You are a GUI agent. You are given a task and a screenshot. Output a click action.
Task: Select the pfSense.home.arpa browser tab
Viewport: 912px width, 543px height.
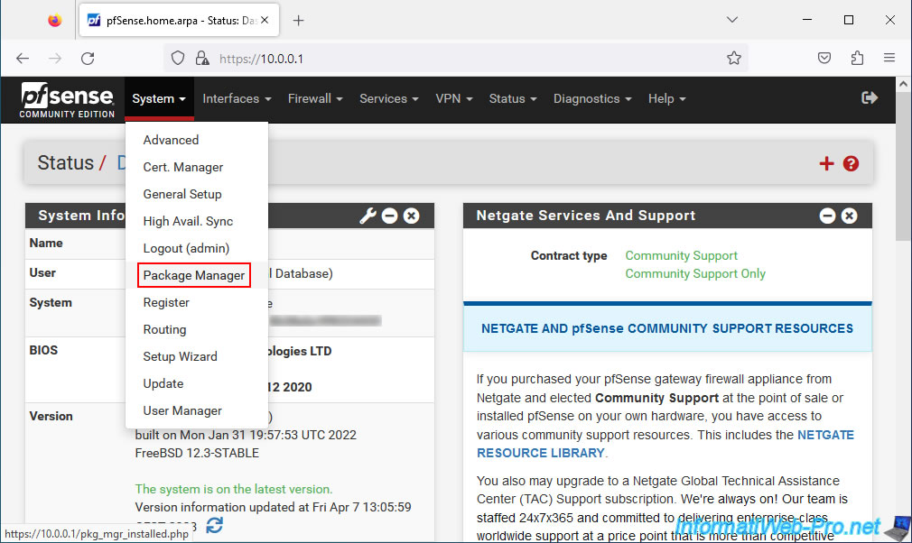click(x=179, y=21)
